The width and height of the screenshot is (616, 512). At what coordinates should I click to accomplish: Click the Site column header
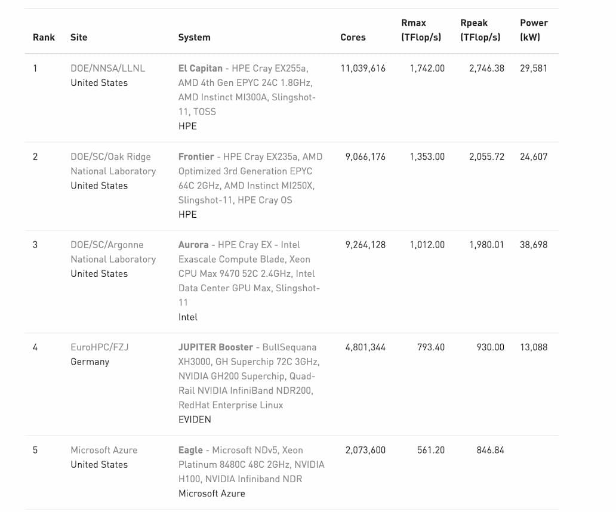[79, 37]
